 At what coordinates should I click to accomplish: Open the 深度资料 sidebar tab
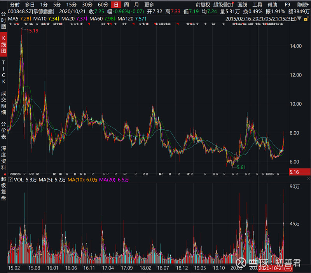(3, 158)
